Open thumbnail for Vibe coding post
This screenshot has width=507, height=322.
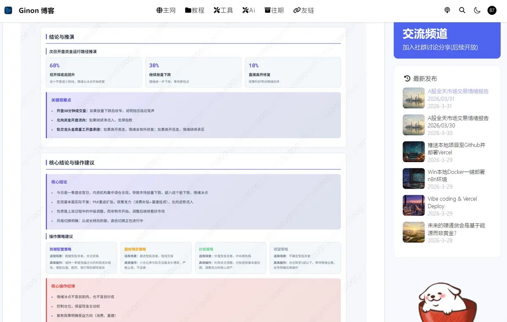point(414,205)
